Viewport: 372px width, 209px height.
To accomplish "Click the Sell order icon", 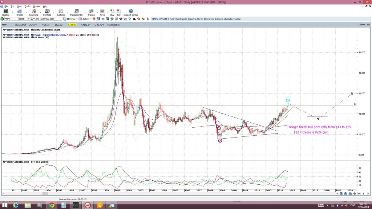I will [x=119, y=12].
